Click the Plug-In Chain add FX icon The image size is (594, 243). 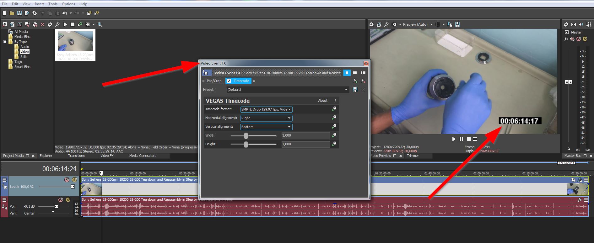[355, 81]
